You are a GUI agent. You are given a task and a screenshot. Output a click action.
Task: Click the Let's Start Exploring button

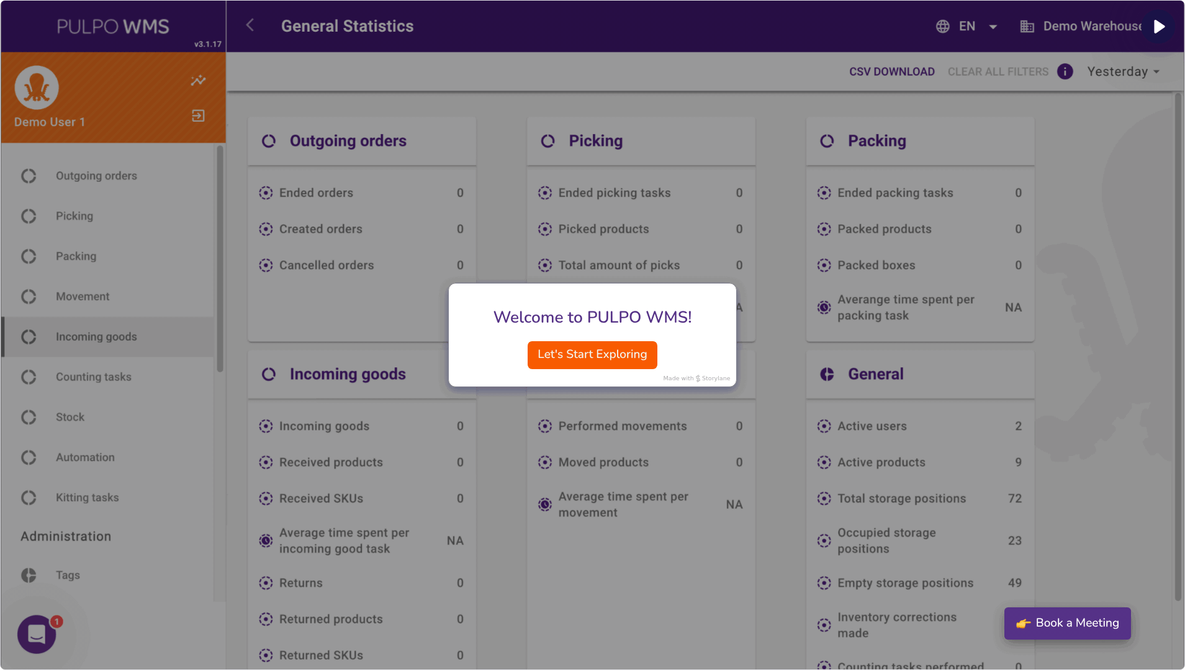tap(592, 354)
